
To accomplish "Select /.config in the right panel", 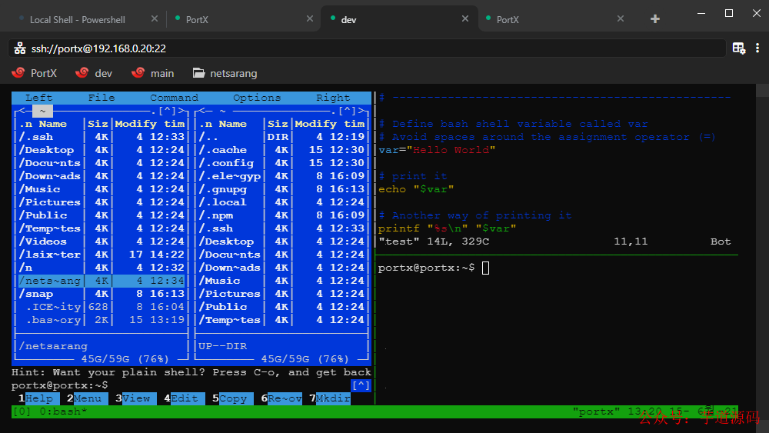I will (x=282, y=163).
